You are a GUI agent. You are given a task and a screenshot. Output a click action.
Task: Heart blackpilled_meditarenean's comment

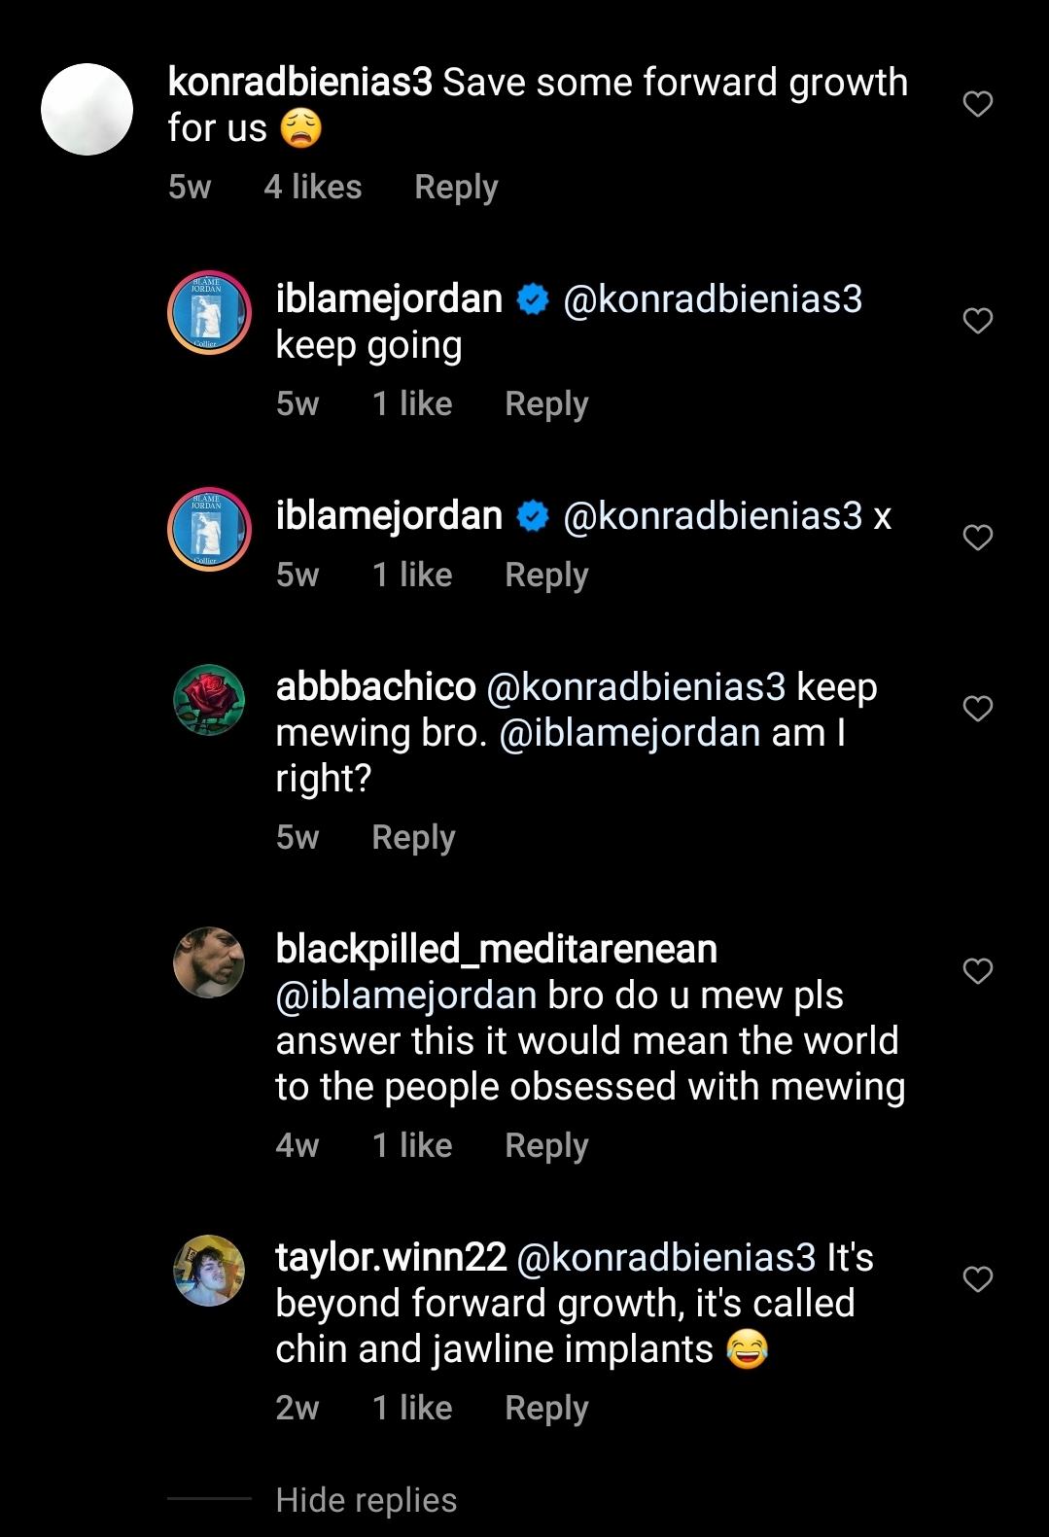(x=977, y=971)
